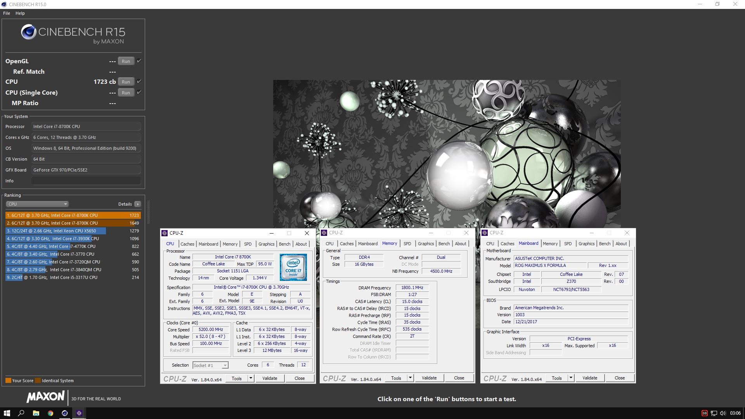Click CPU-Z icon in Mainboard window title
This screenshot has height=419, width=745.
(x=485, y=233)
